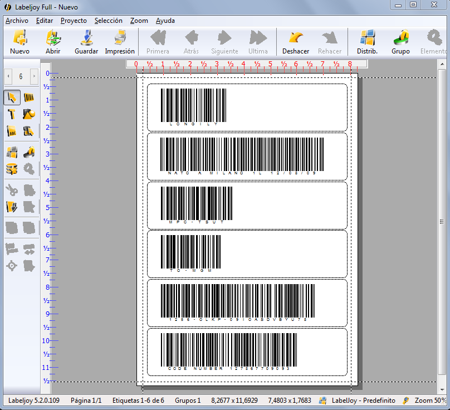Open the Ayuda menu
The width and height of the screenshot is (450, 410).
pyautogui.click(x=165, y=21)
